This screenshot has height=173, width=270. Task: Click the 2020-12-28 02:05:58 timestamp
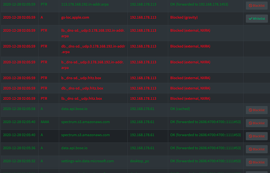[x=19, y=109]
